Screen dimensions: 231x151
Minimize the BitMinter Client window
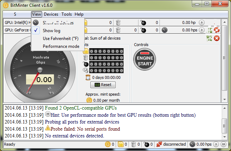[x=197, y=4]
